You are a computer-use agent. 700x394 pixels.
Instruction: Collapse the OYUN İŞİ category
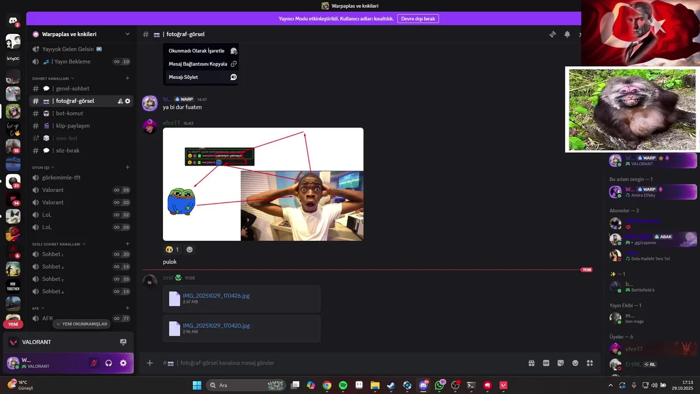tap(43, 167)
